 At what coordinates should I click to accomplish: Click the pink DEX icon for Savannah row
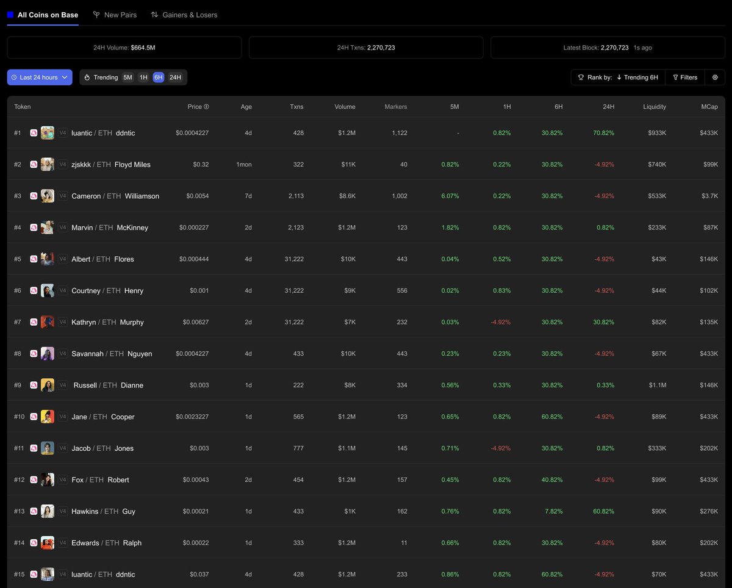[34, 354]
